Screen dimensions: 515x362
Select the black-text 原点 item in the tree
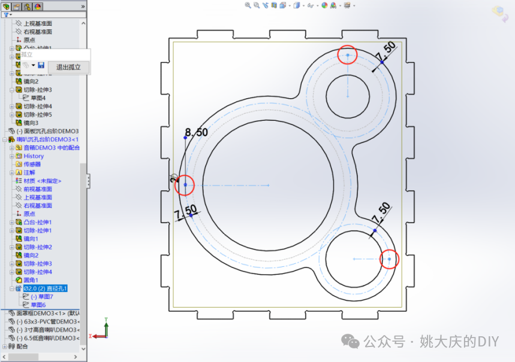click(x=29, y=40)
